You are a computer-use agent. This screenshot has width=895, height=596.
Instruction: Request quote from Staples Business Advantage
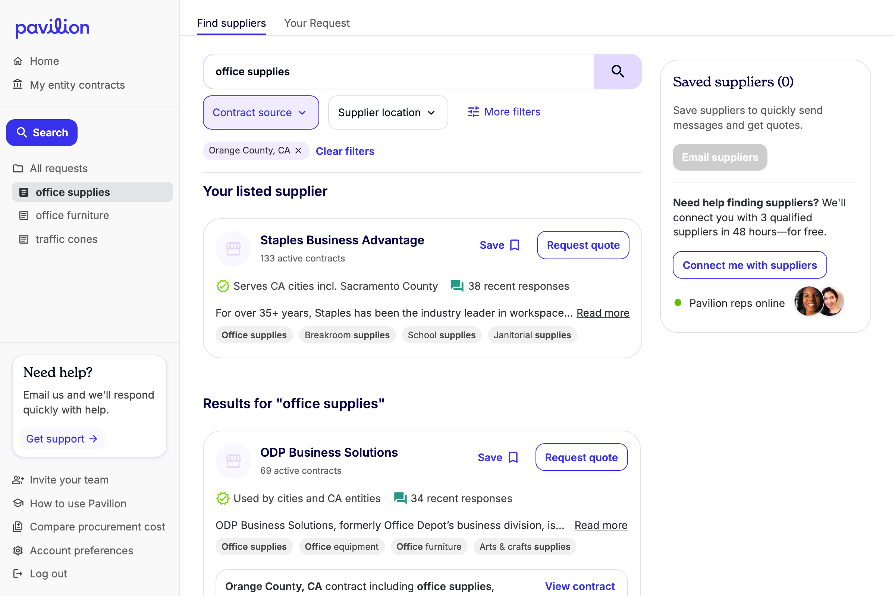(583, 245)
